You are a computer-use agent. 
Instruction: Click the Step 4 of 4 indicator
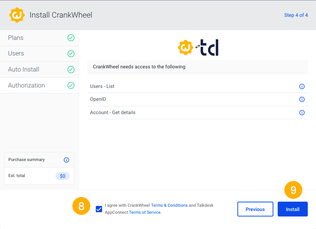pyautogui.click(x=296, y=15)
